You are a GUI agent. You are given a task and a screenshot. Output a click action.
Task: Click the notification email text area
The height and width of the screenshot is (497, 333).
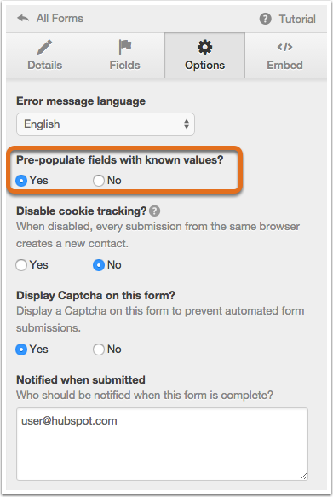point(162,444)
